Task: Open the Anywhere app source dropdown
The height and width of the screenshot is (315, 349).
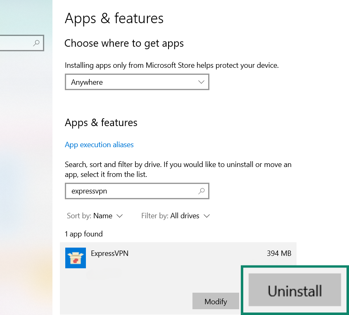Action: click(137, 82)
